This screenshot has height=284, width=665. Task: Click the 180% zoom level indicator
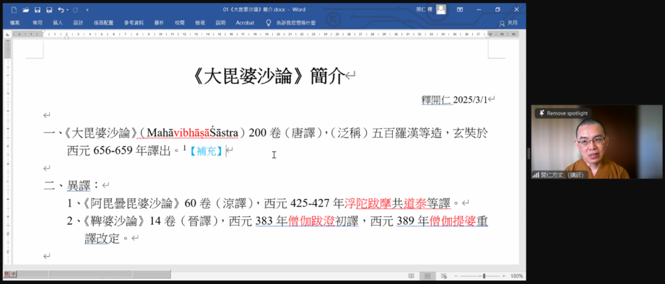[x=516, y=276]
